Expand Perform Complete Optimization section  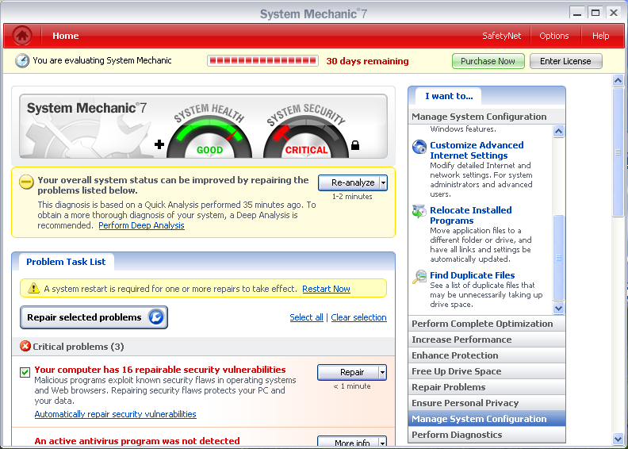487,324
